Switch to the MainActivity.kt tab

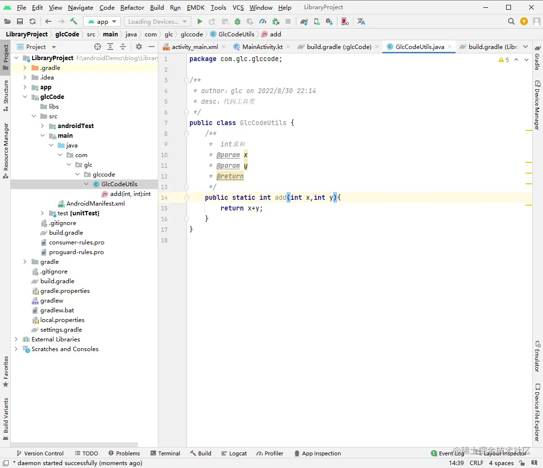click(x=262, y=47)
